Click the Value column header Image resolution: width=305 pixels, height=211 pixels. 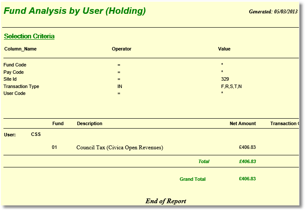pos(224,49)
